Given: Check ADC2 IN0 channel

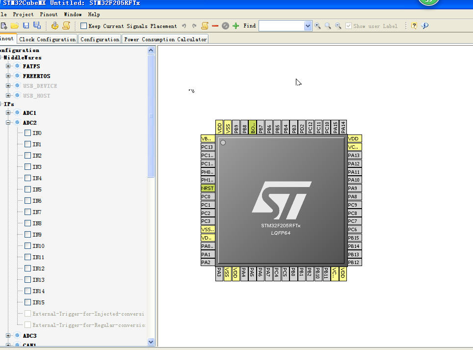Looking at the screenshot, I should 28,133.
